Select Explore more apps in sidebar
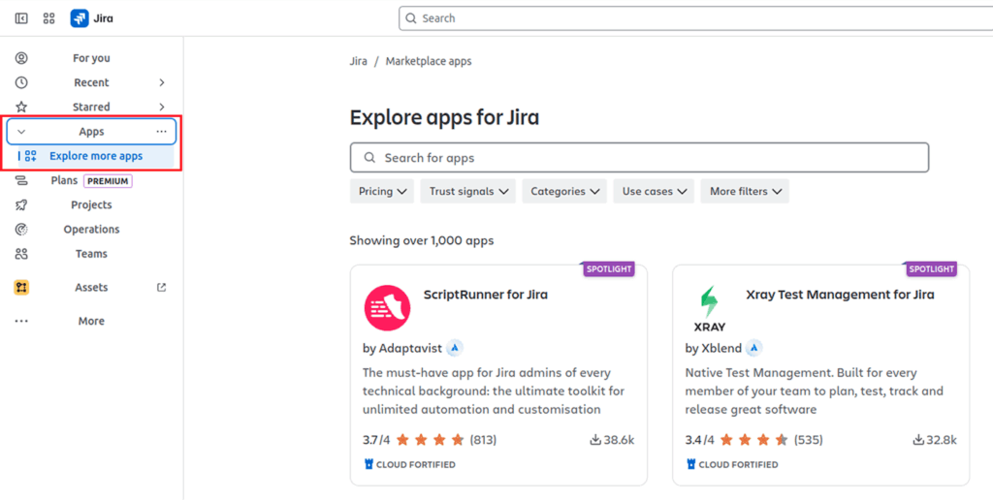 coord(96,156)
